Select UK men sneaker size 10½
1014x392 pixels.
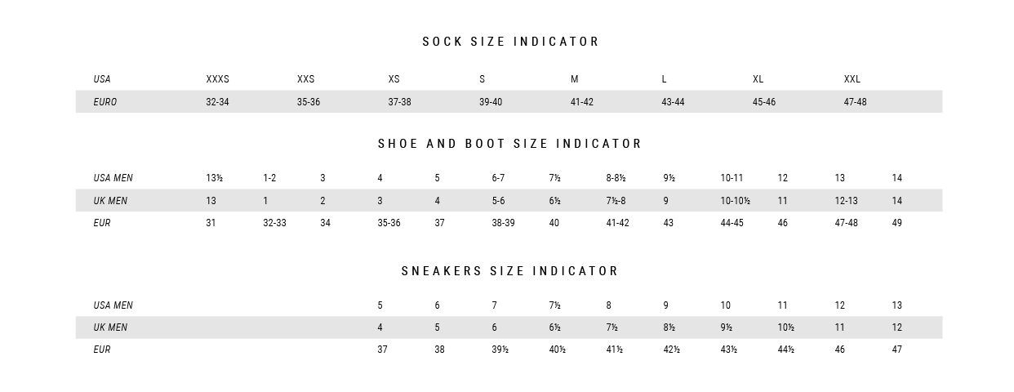click(786, 327)
